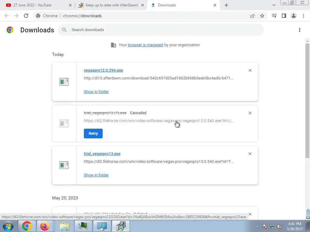Open the network tray icon
The height and width of the screenshot is (232, 310).
click(272, 226)
